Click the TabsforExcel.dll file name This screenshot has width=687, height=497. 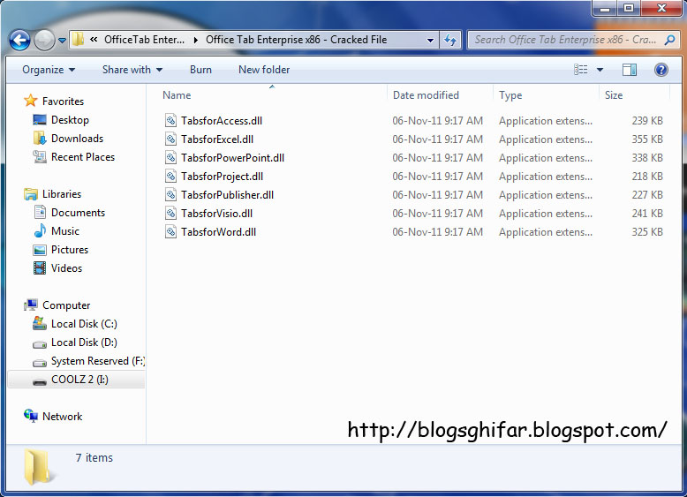[x=217, y=139]
